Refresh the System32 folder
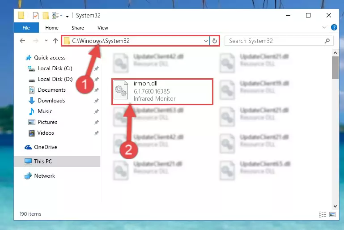The image size is (344, 230). point(215,41)
